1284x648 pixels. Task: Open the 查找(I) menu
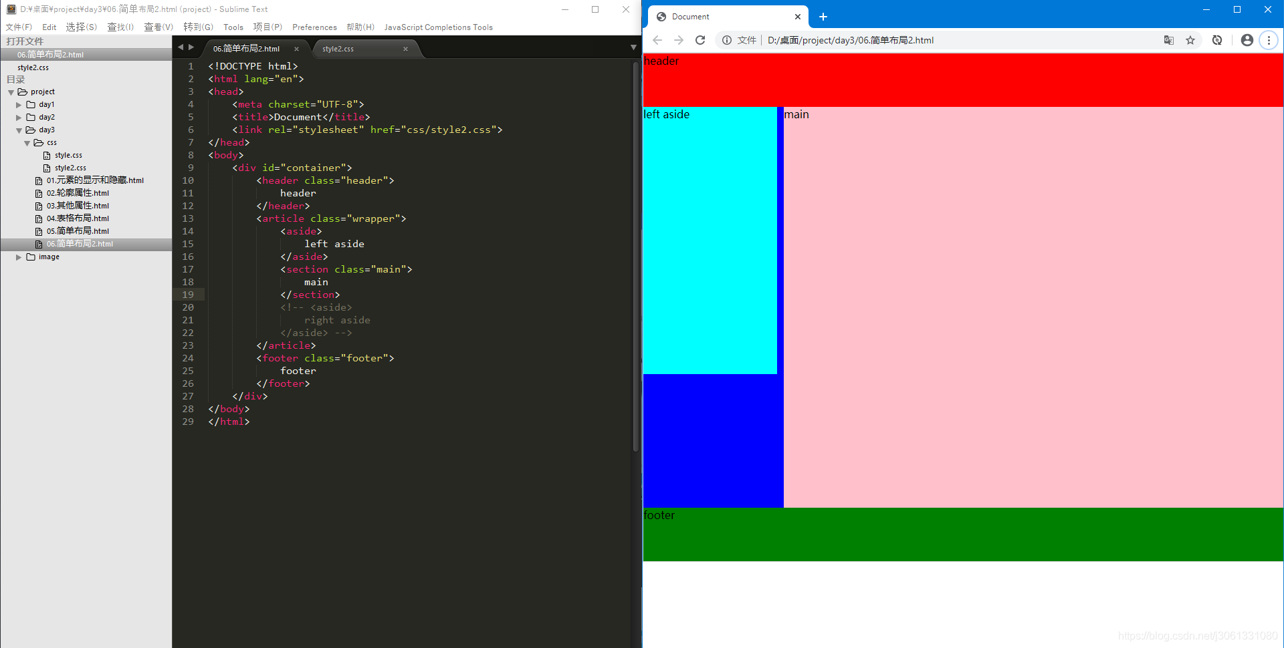pyautogui.click(x=120, y=27)
